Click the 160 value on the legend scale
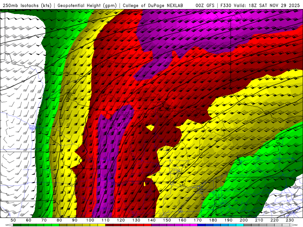The image size is (303, 227). (182, 220)
